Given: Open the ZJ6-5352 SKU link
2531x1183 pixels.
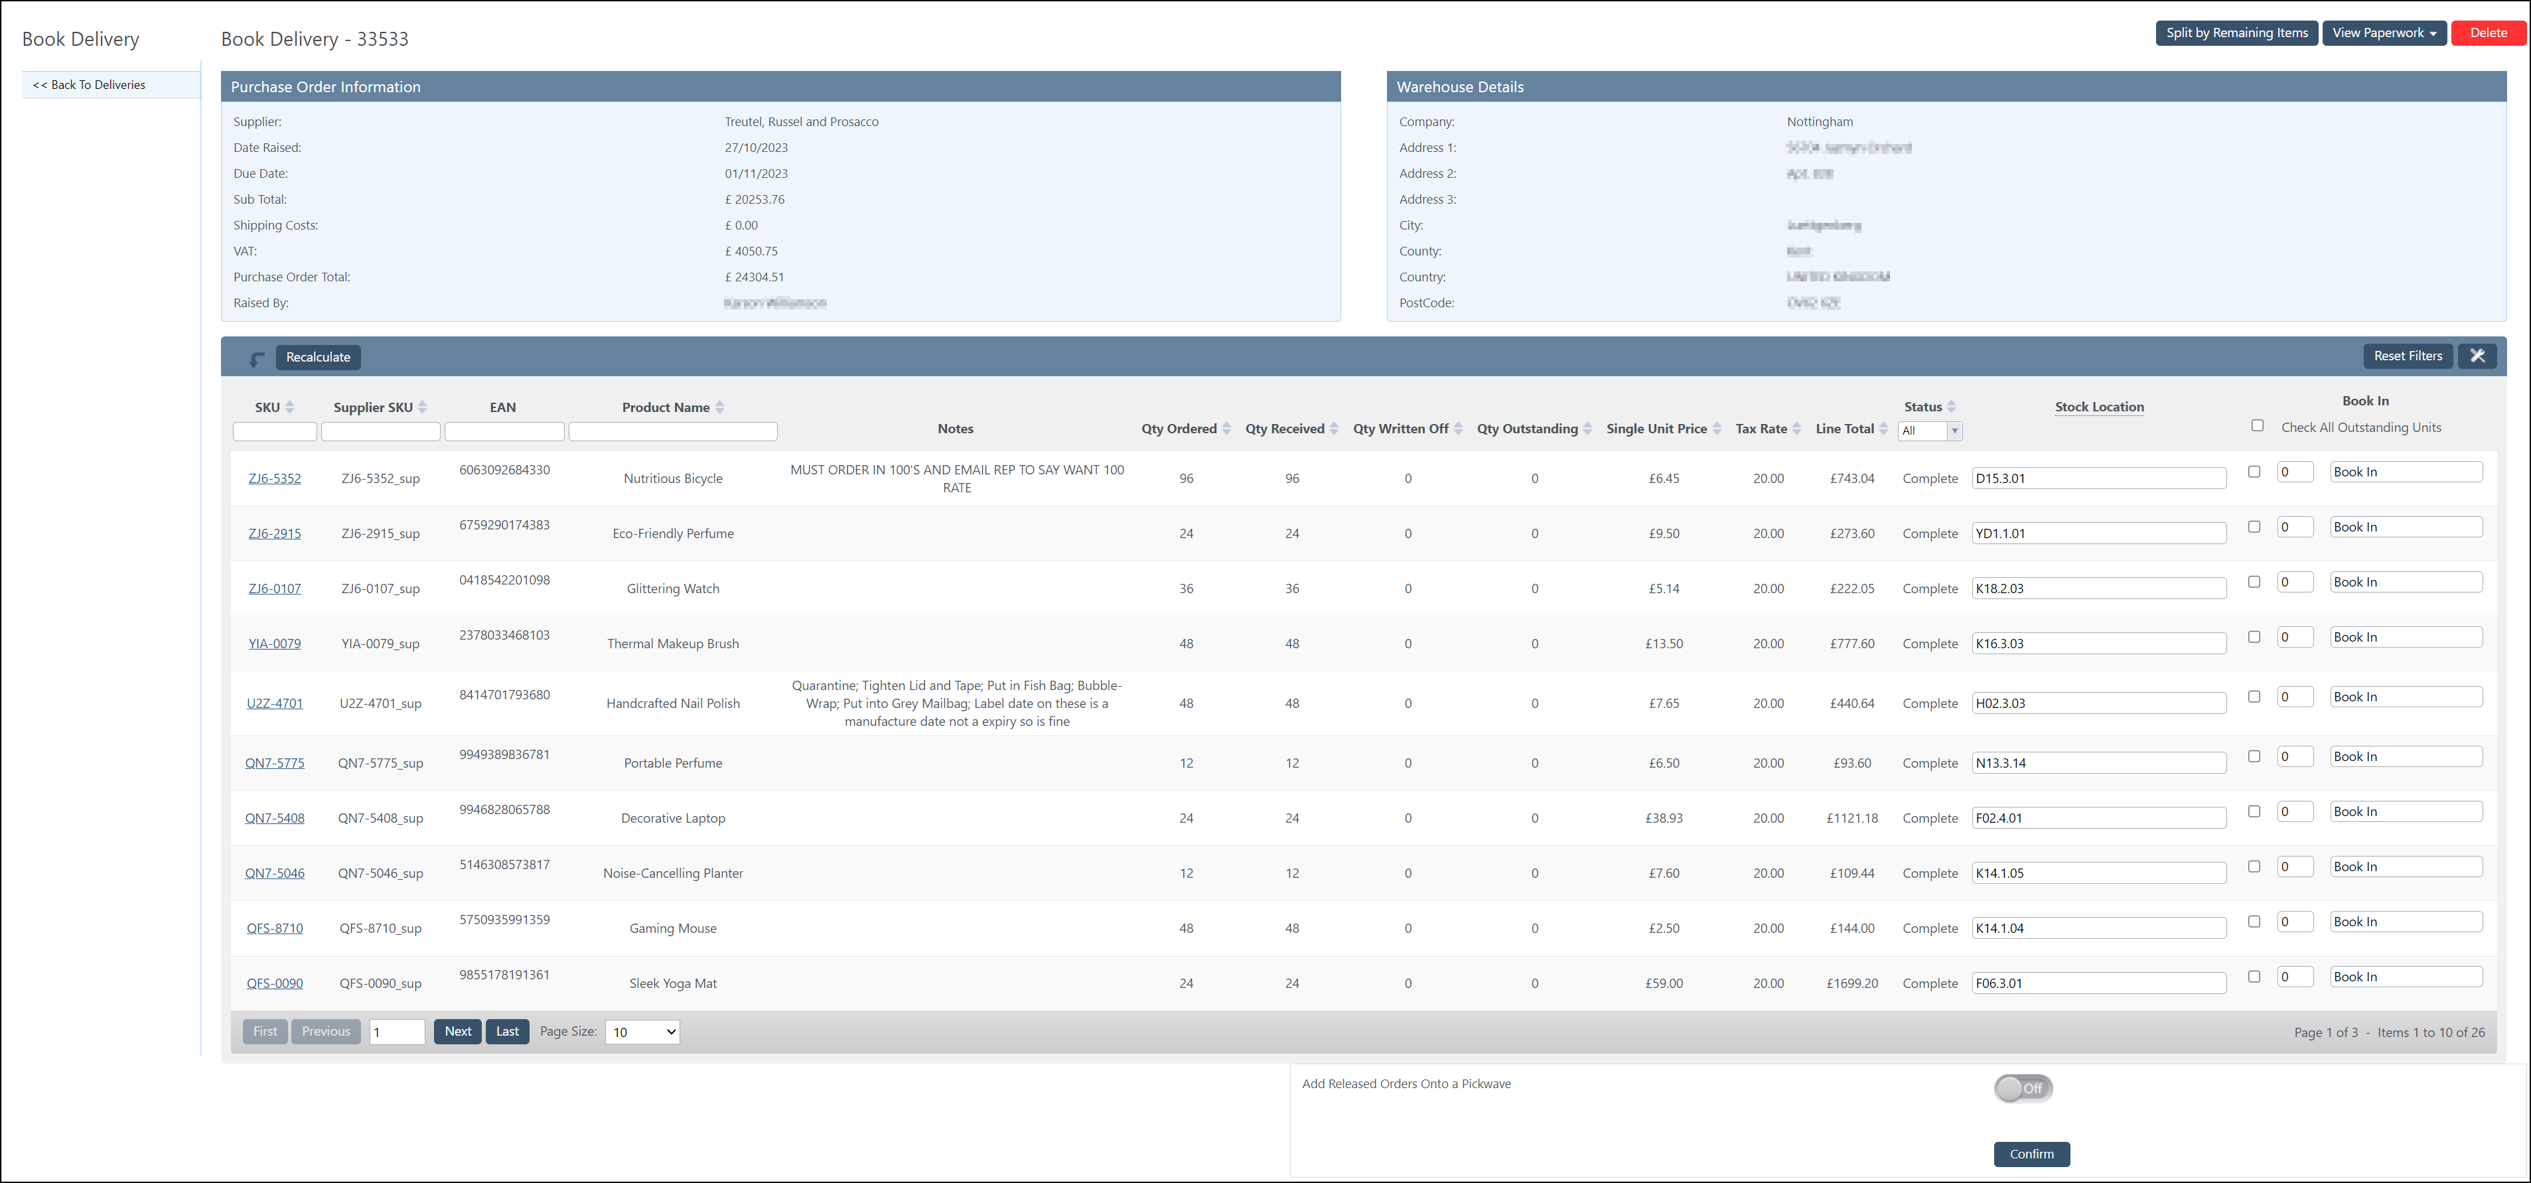Looking at the screenshot, I should coord(275,478).
